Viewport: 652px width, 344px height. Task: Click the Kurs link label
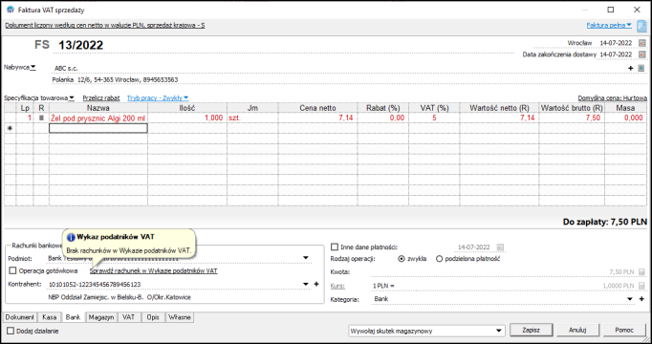coord(337,286)
